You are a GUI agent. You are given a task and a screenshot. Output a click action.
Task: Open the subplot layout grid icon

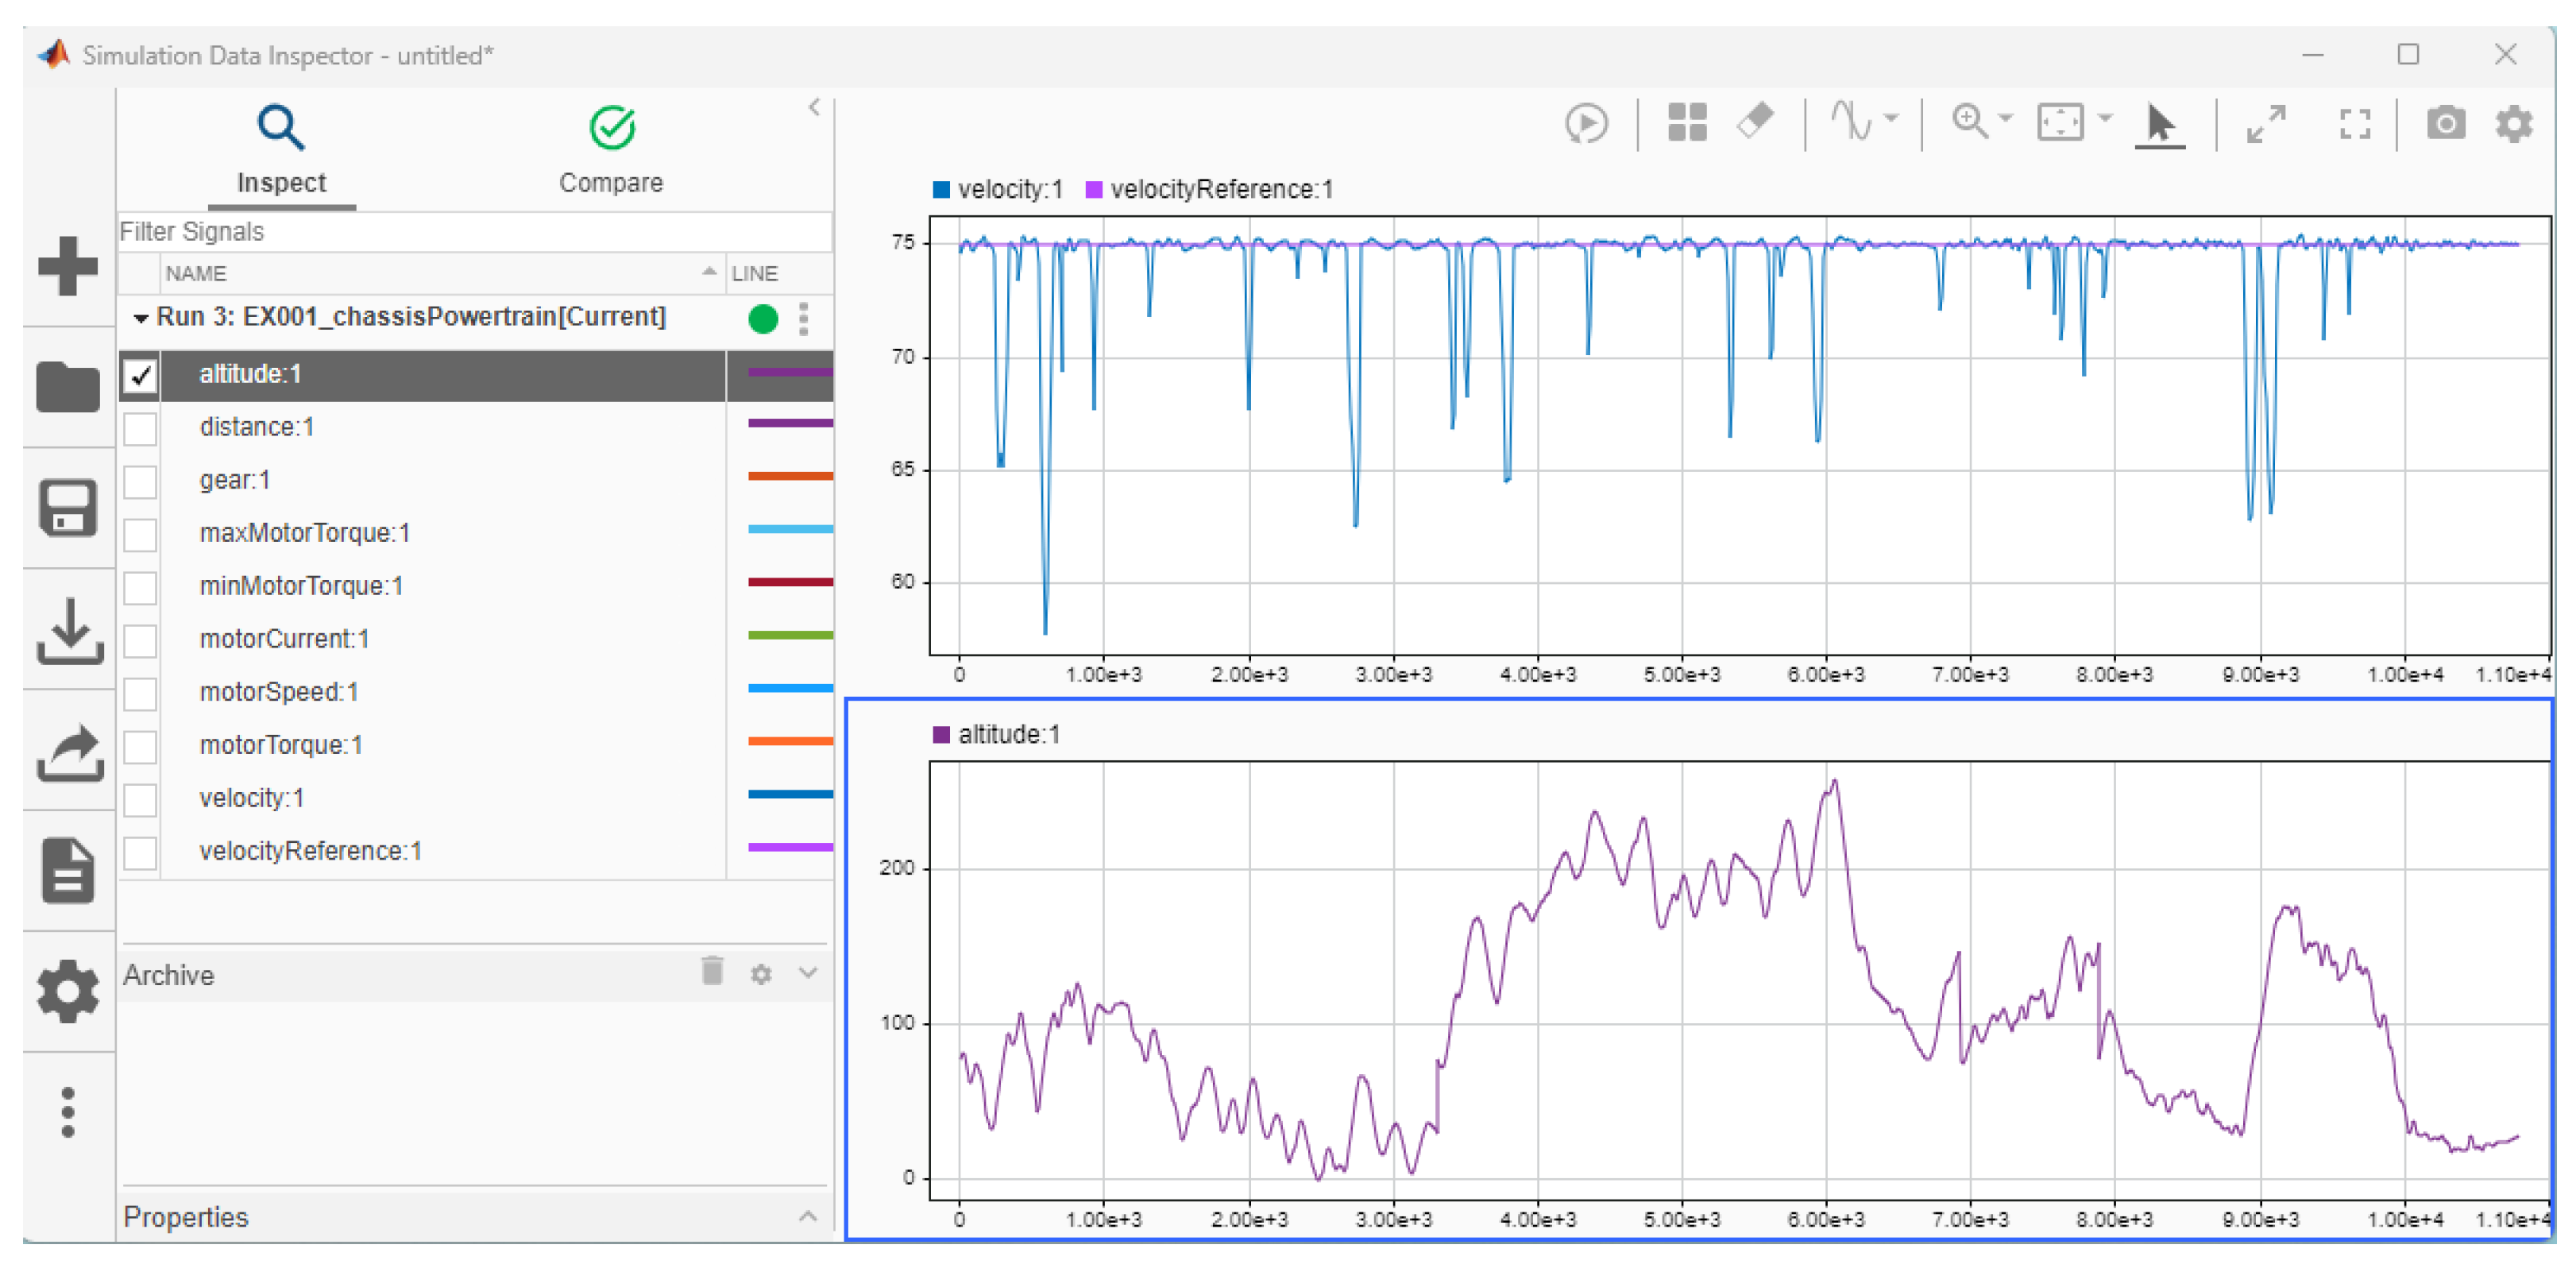point(1687,124)
